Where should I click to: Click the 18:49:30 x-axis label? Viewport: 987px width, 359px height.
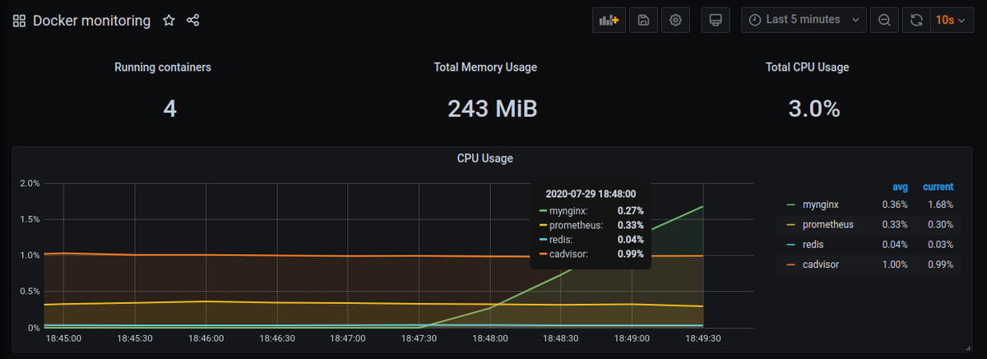coord(703,338)
